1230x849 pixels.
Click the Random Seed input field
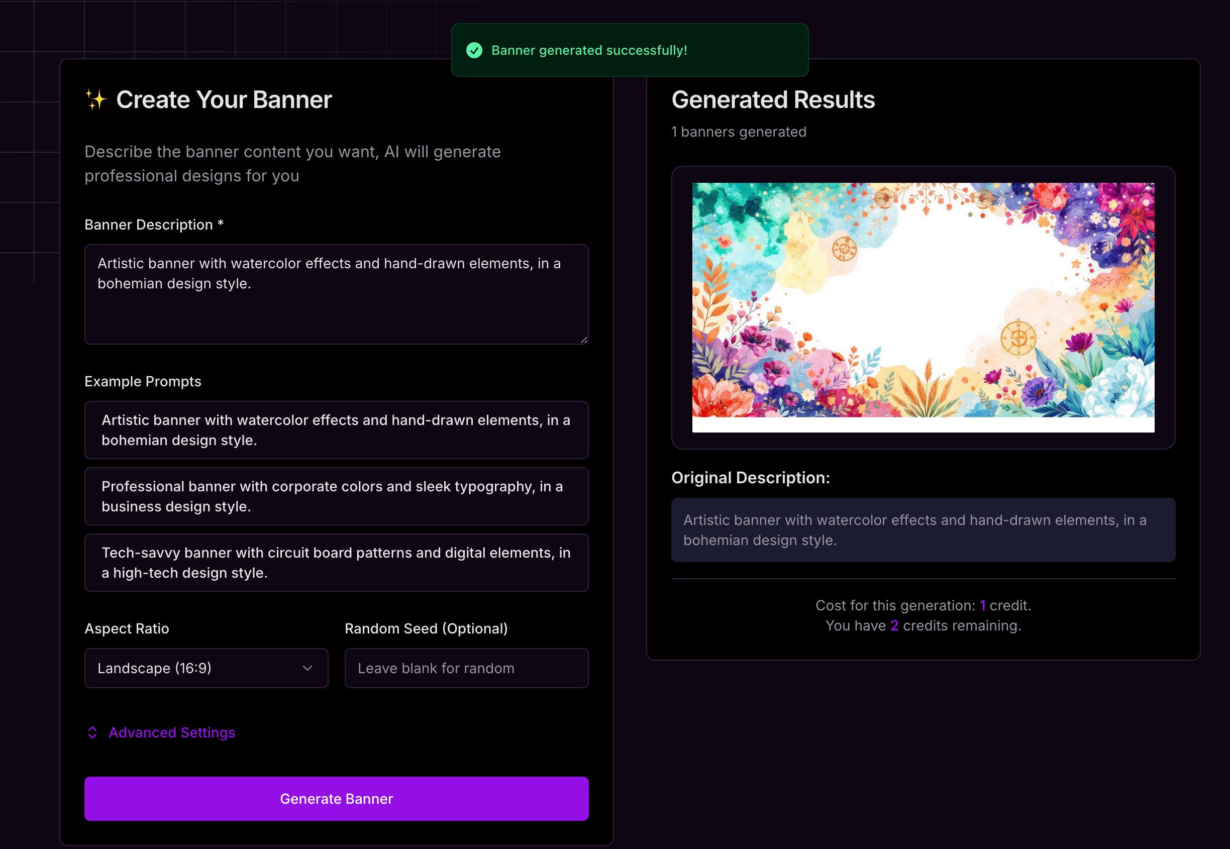467,668
